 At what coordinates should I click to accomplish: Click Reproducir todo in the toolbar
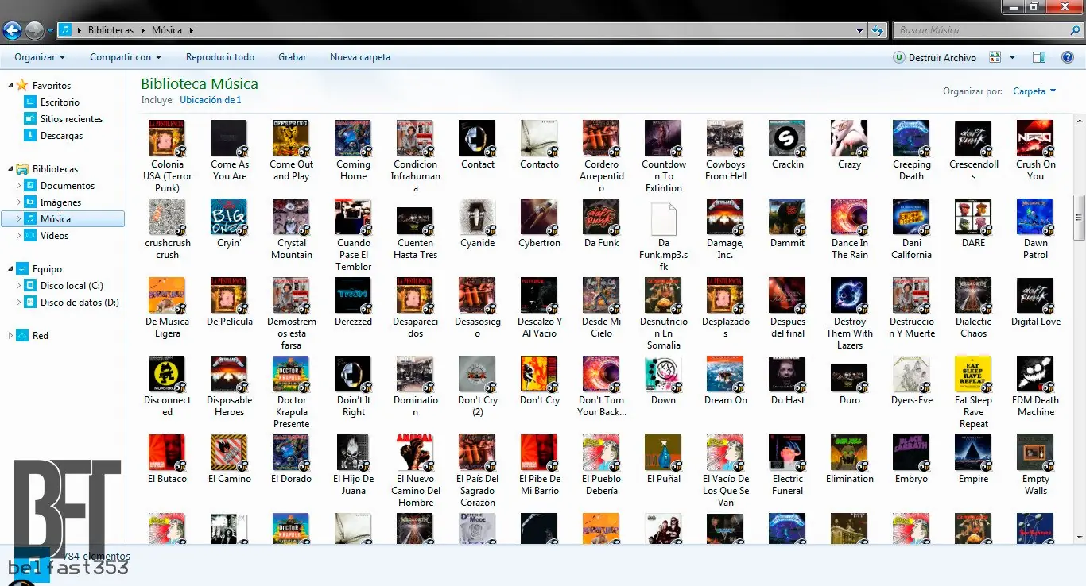[x=220, y=57]
